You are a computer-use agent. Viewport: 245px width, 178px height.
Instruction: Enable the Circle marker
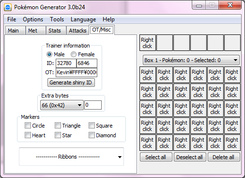click(x=28, y=126)
